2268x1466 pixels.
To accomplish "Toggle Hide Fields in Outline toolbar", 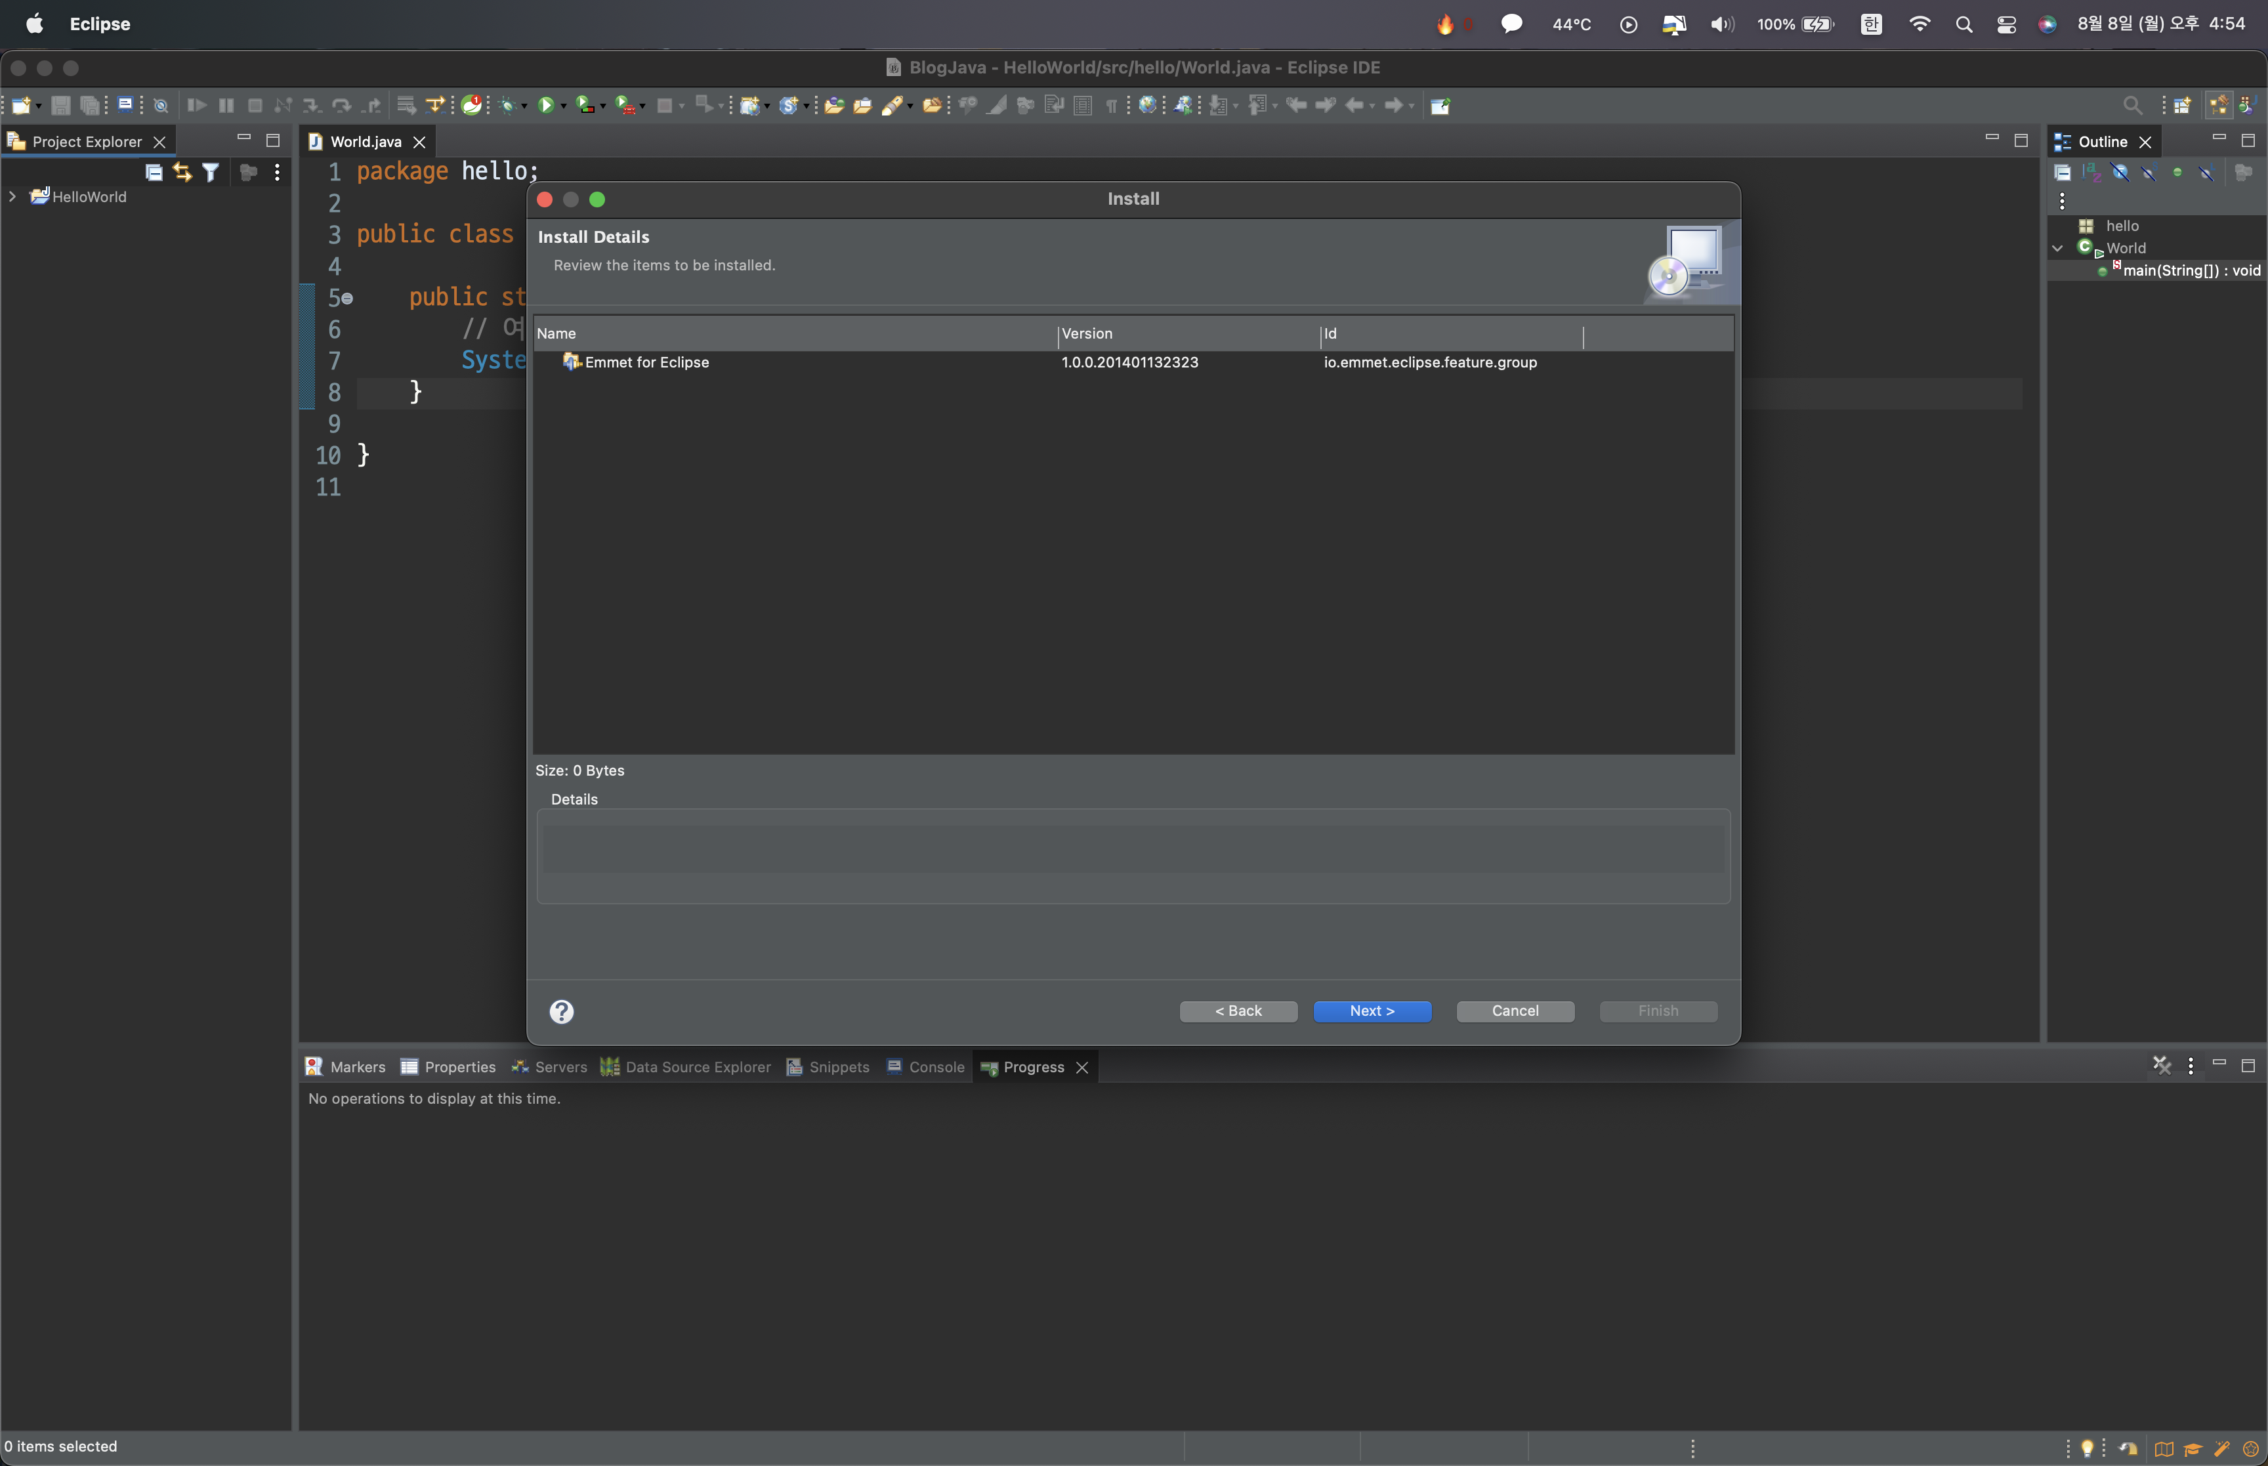I will point(2120,173).
